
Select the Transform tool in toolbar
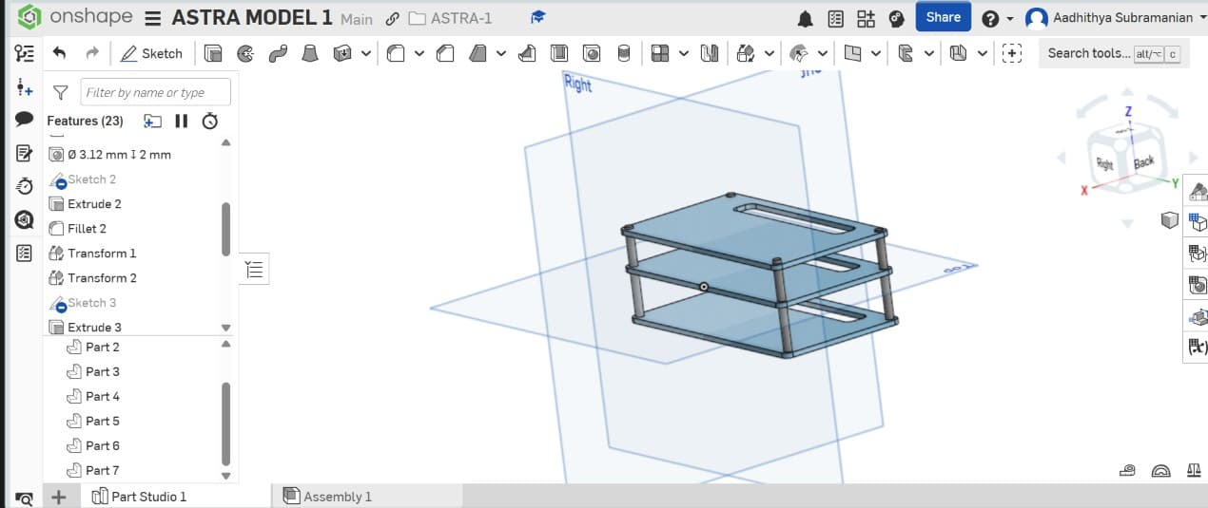pyautogui.click(x=747, y=53)
